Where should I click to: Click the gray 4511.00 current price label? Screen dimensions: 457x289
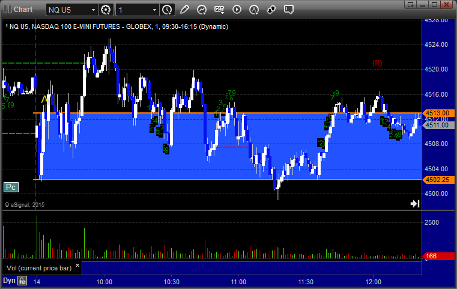point(438,126)
